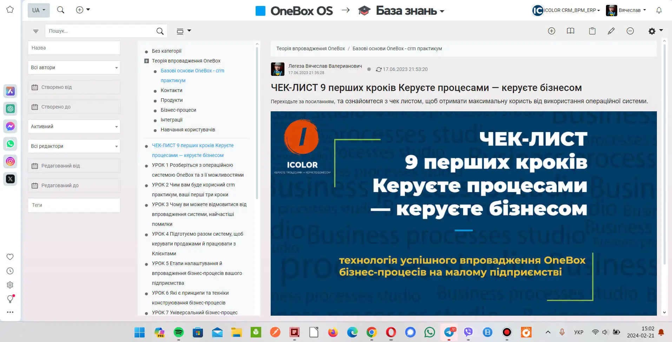This screenshot has width=672, height=342.
Task: Open the Instagram icon in left sidebar
Action: pyautogui.click(x=10, y=161)
